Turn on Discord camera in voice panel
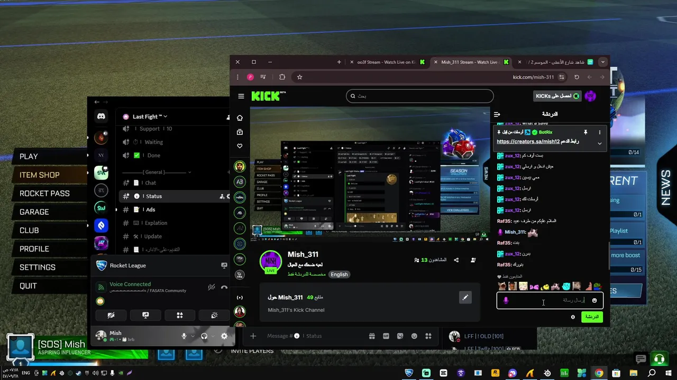 click(111, 315)
